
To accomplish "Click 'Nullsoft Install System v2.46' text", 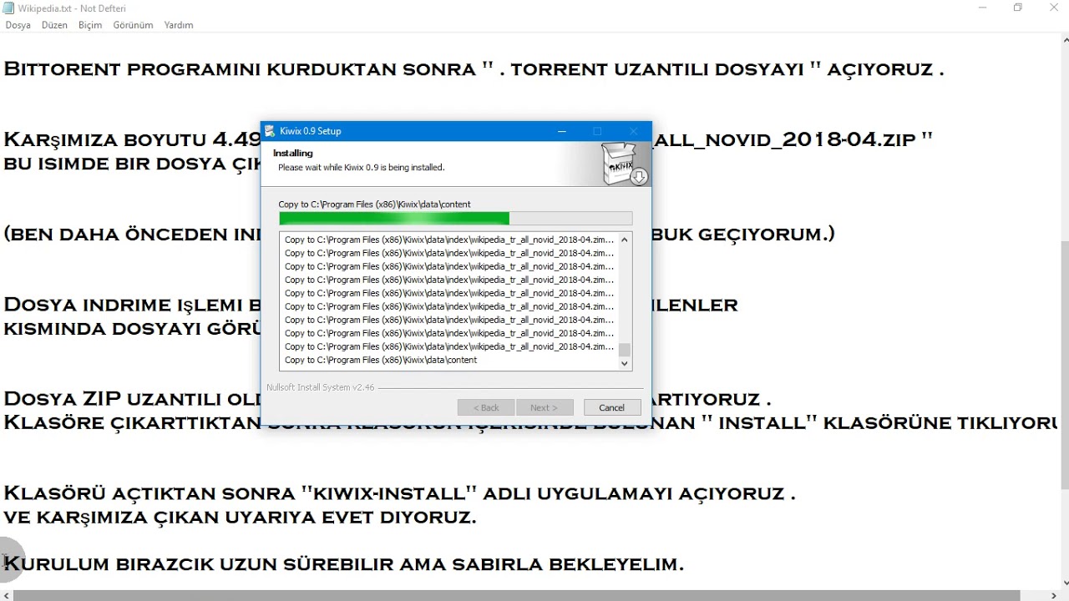I will 321,387.
